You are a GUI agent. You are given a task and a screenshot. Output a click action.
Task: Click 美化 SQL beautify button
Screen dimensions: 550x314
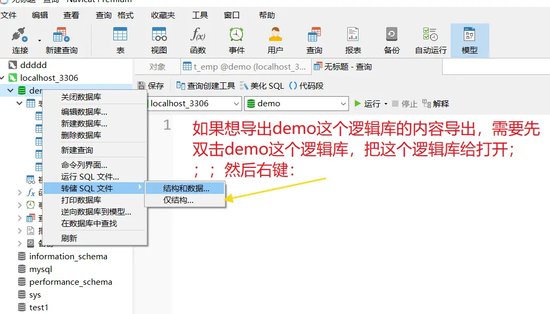[x=262, y=86]
